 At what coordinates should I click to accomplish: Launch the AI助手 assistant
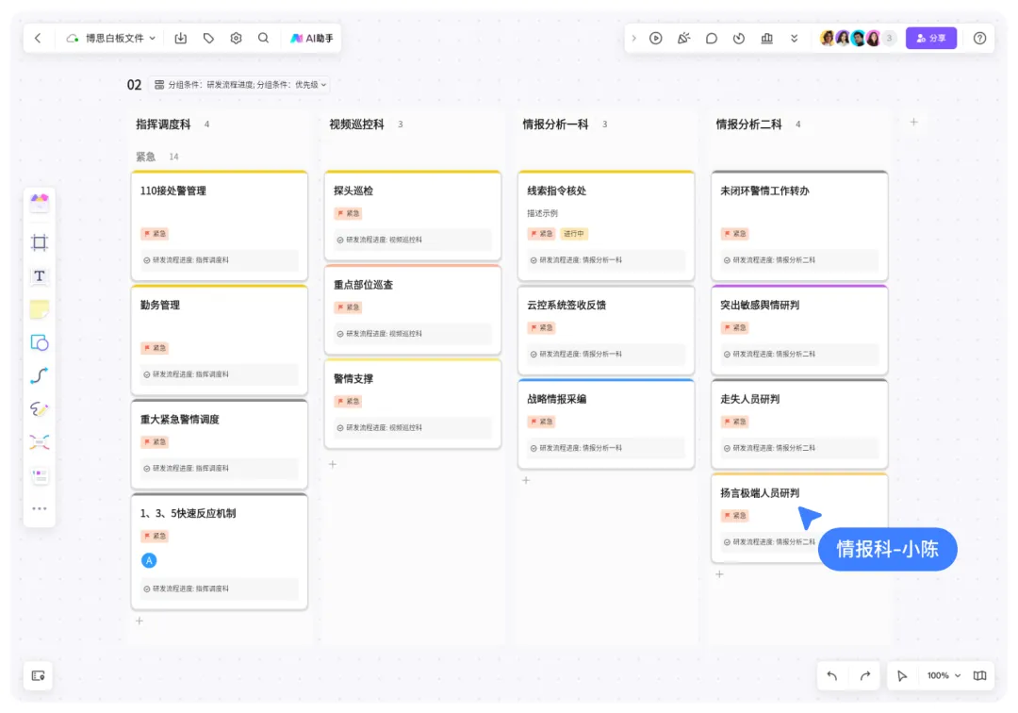(312, 39)
